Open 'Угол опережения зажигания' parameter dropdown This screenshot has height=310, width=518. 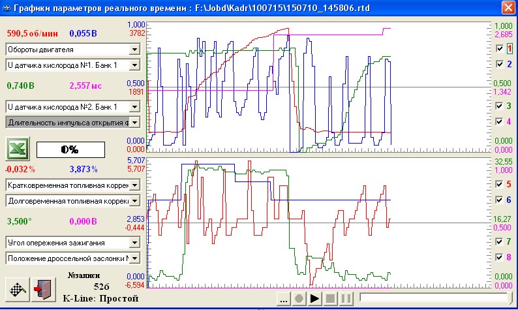coord(134,242)
